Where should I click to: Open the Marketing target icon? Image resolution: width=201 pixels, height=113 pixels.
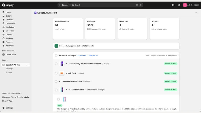coord(4,27)
